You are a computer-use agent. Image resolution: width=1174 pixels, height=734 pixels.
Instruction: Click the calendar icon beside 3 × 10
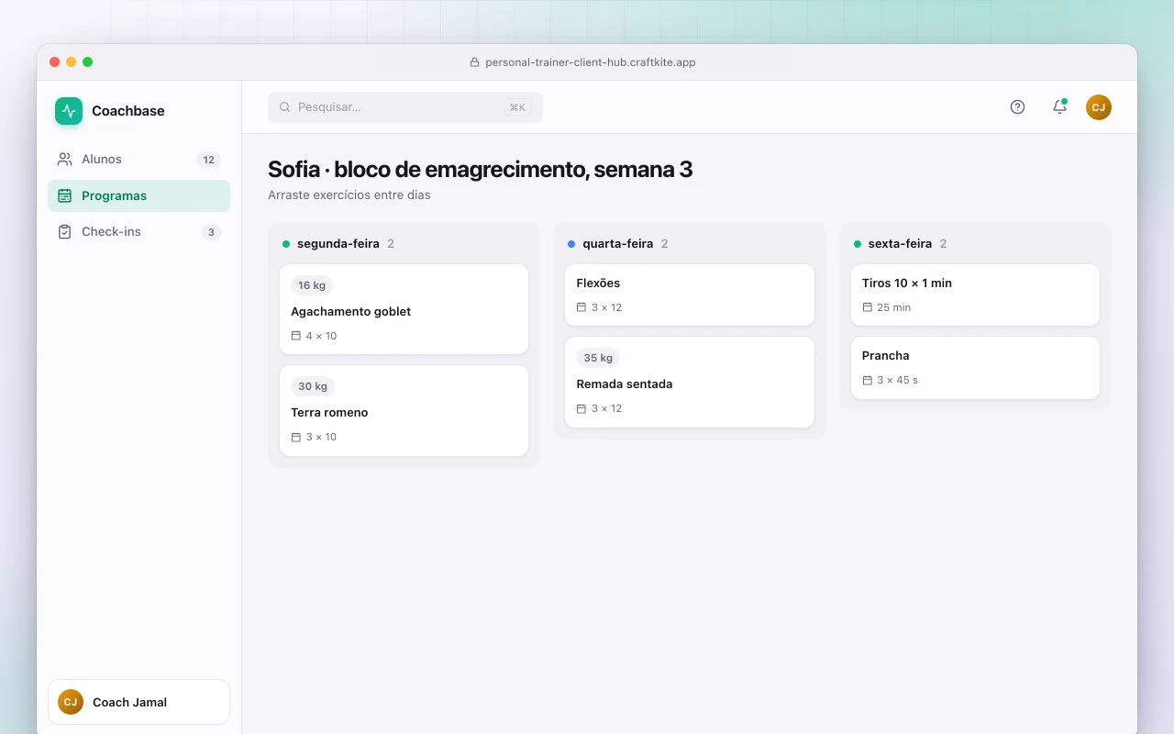tap(295, 437)
